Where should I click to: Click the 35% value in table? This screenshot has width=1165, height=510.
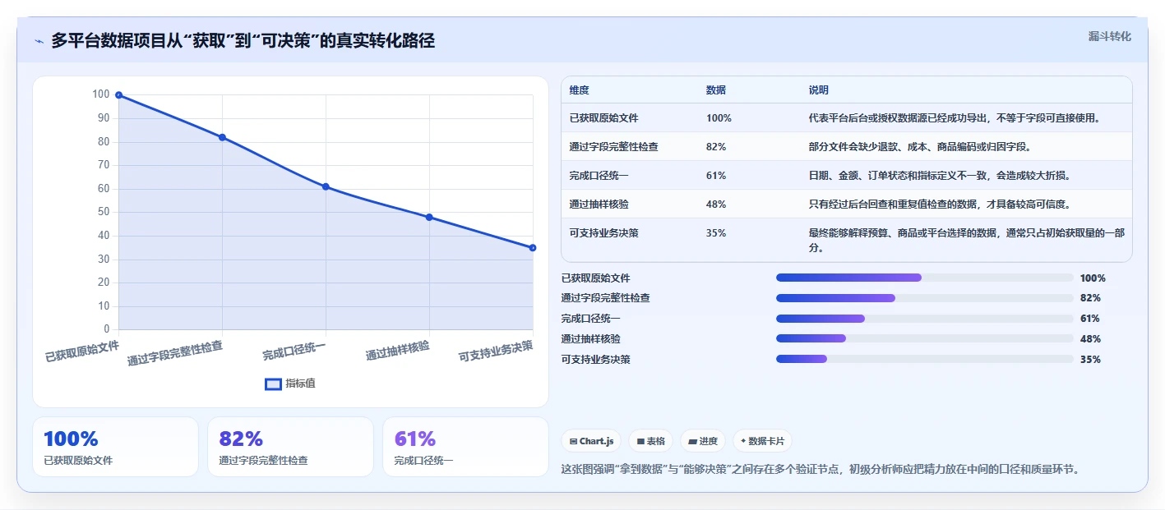[x=716, y=233]
